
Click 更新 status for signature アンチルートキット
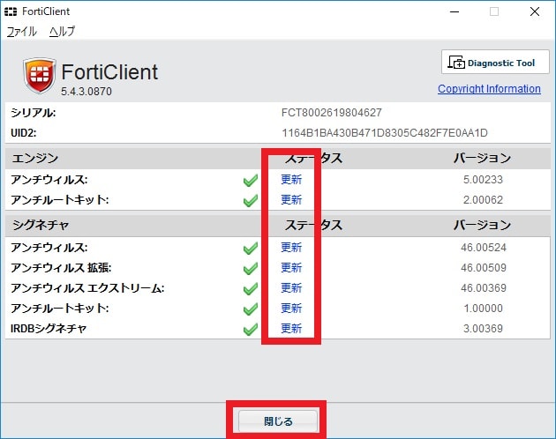pos(291,308)
